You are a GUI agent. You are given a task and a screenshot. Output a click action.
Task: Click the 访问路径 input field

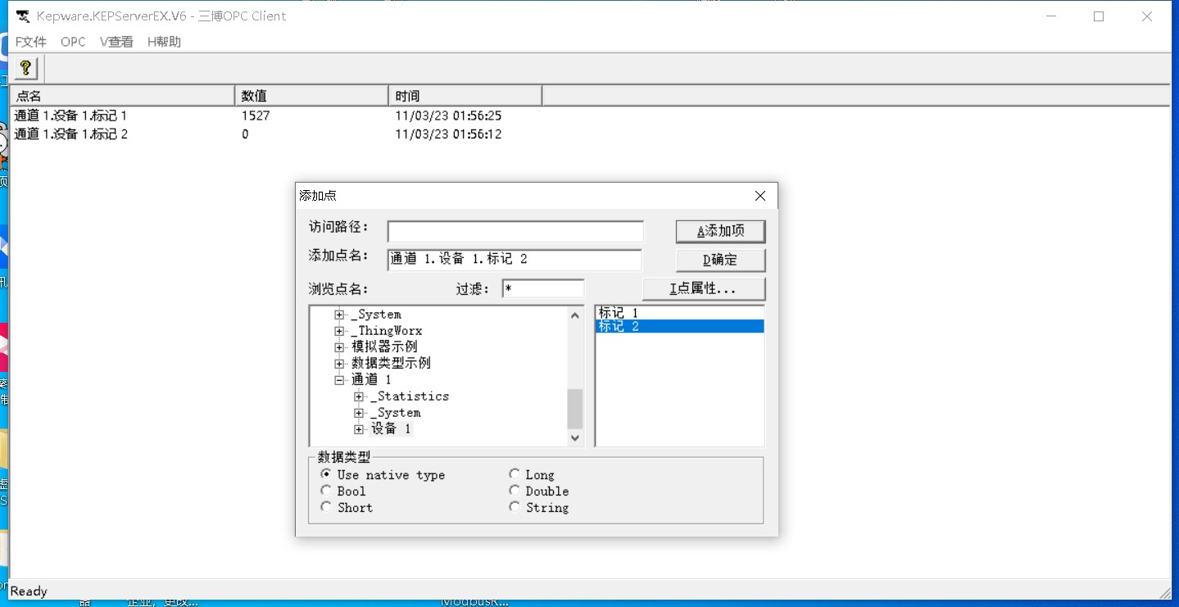515,232
